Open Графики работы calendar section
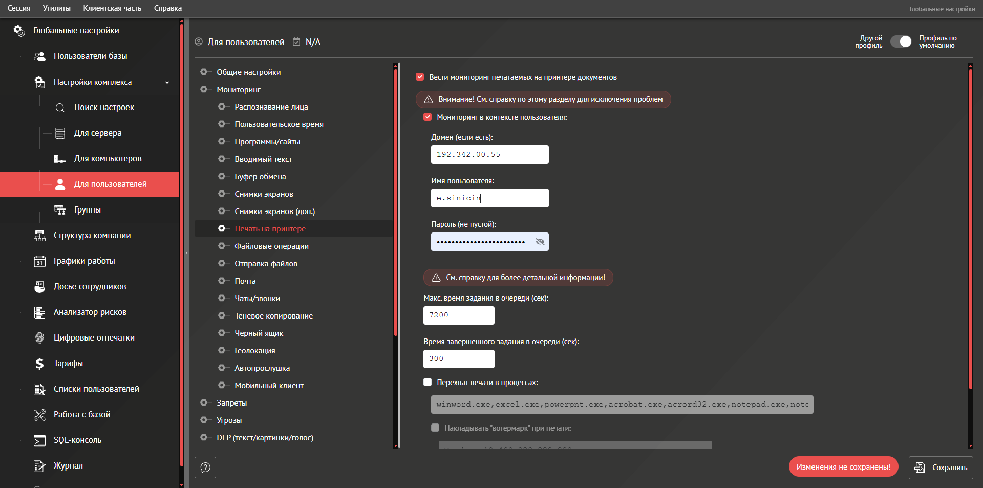This screenshot has width=983, height=488. coord(84,261)
